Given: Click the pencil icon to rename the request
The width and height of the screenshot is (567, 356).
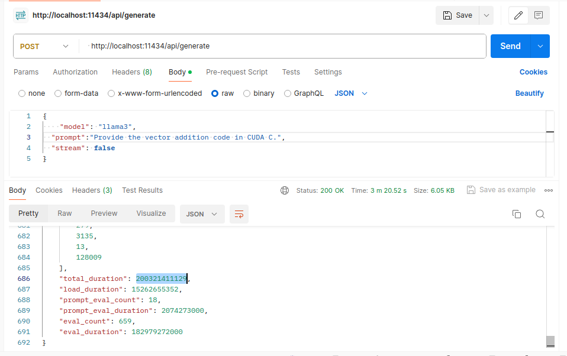Looking at the screenshot, I should click(518, 15).
